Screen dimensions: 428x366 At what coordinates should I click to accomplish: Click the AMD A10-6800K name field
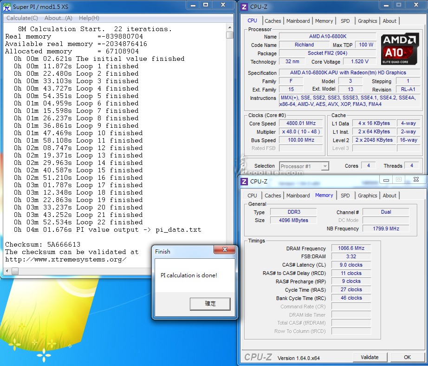(328, 36)
